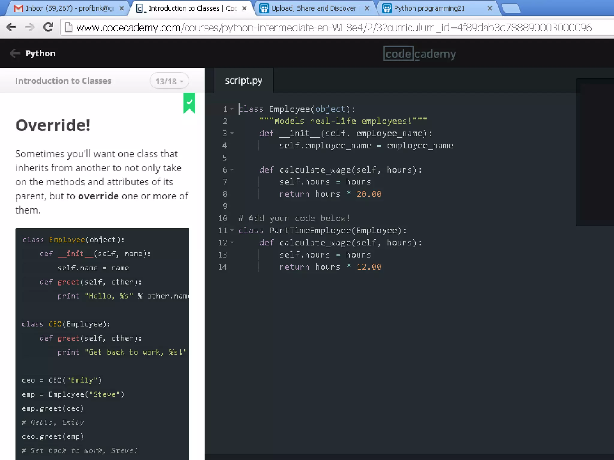Click 'self.employee_name = employee_name' on line 4
Image resolution: width=614 pixels, height=460 pixels.
[366, 146]
